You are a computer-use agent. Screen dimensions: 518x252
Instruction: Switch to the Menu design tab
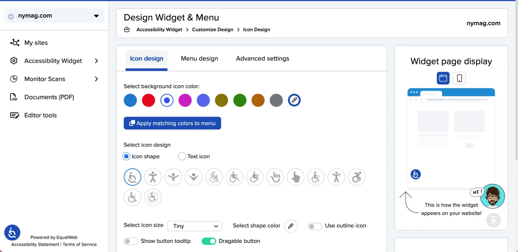click(x=199, y=59)
